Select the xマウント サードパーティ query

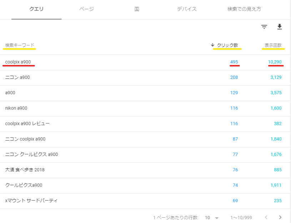pyautogui.click(x=31, y=201)
